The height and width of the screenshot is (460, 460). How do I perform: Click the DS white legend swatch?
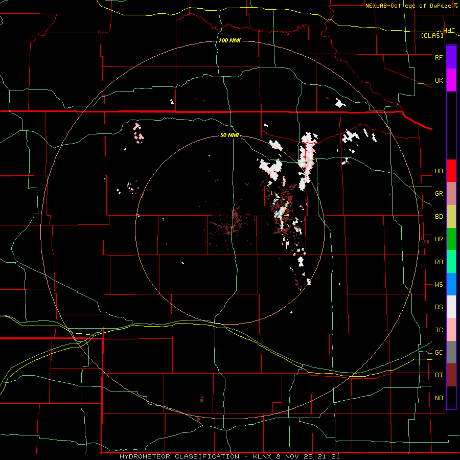pyautogui.click(x=451, y=307)
